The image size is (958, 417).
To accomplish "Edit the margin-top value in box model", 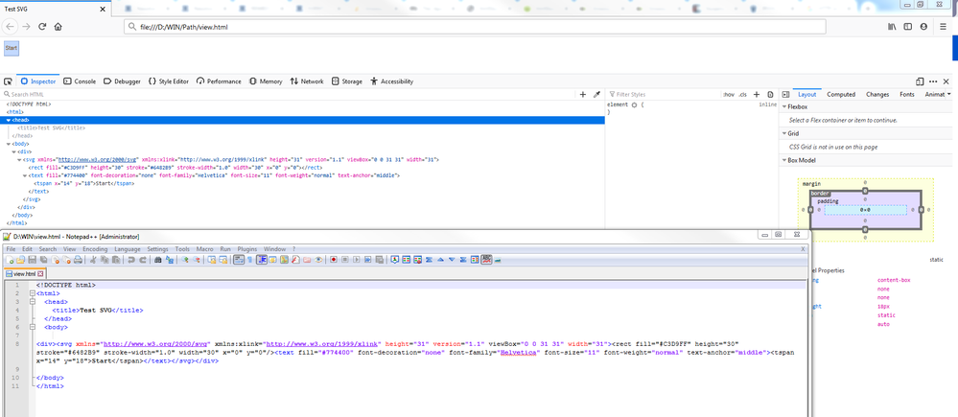I will 865,182.
